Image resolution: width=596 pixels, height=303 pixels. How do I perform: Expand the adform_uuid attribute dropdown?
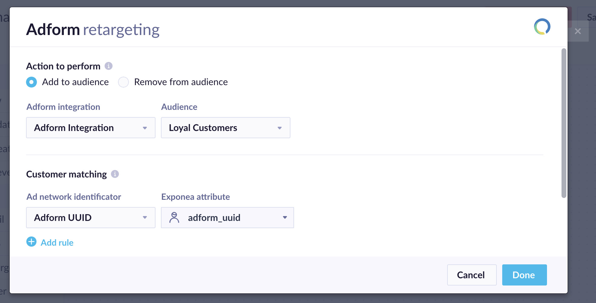pyautogui.click(x=228, y=218)
